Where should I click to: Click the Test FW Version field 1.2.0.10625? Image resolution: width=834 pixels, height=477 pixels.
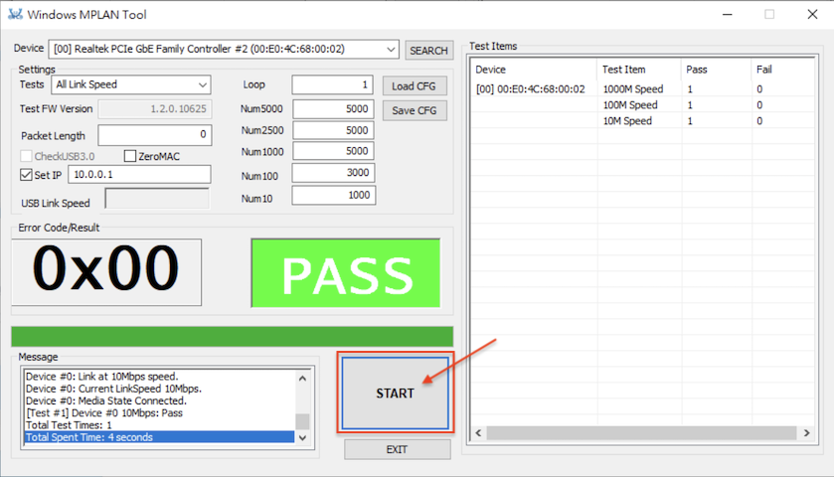point(155,109)
